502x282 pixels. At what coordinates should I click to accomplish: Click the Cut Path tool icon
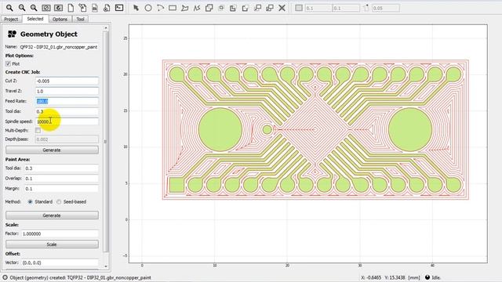tap(246, 8)
